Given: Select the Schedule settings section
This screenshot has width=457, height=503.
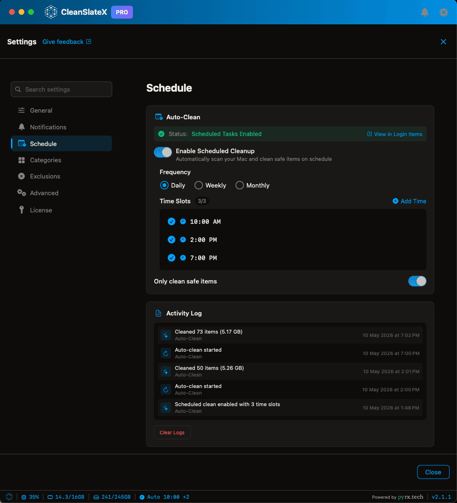Looking at the screenshot, I should point(61,143).
